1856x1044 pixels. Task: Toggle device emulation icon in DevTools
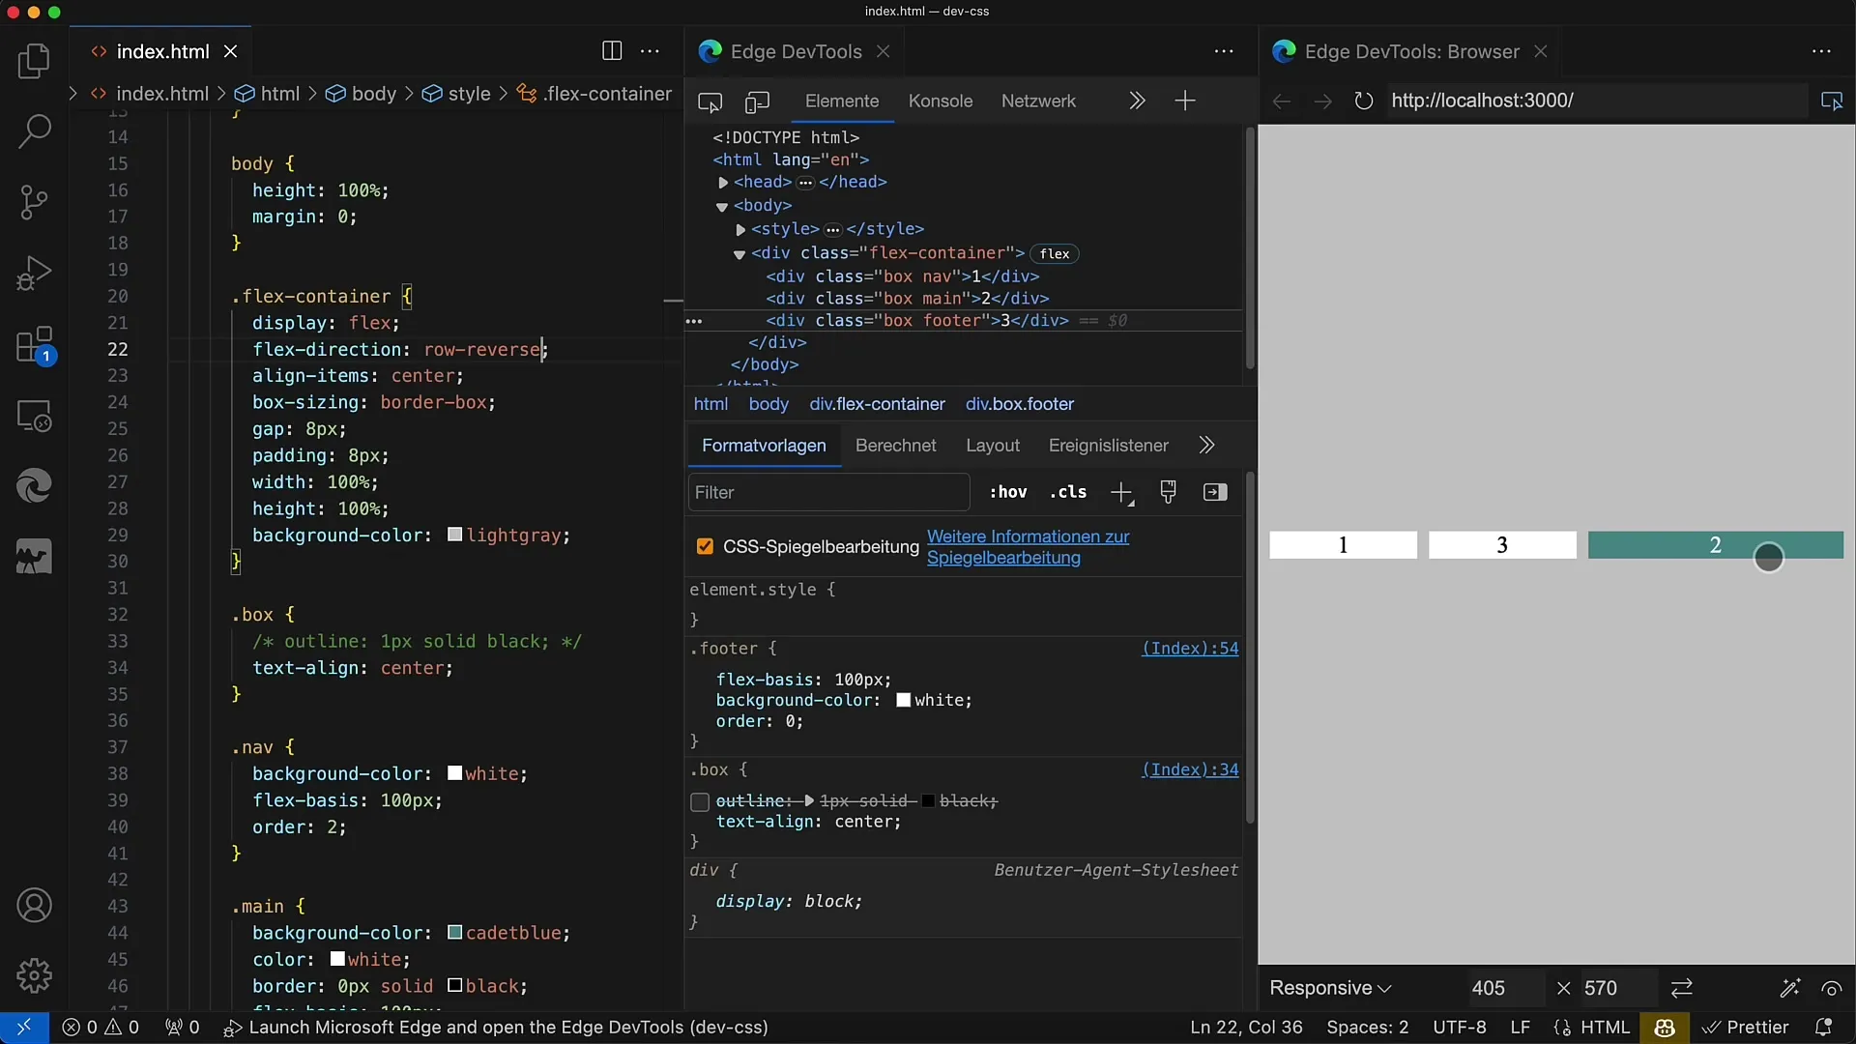(758, 101)
